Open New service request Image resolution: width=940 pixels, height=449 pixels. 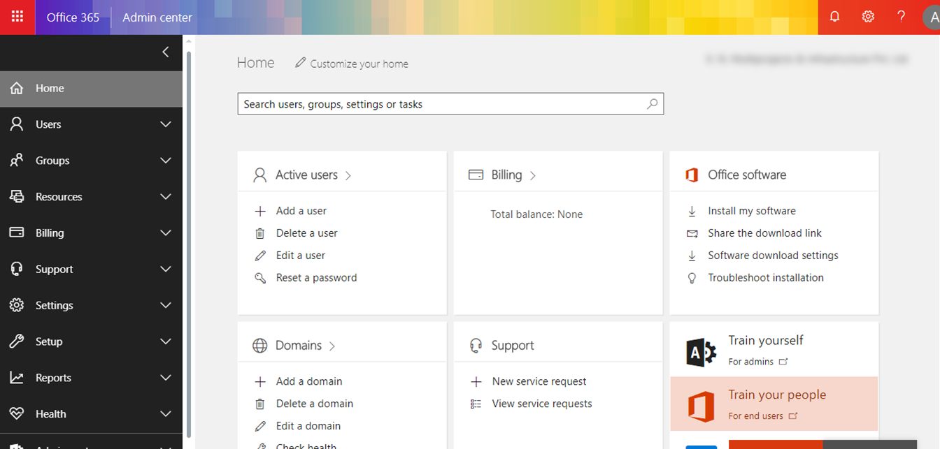539,381
